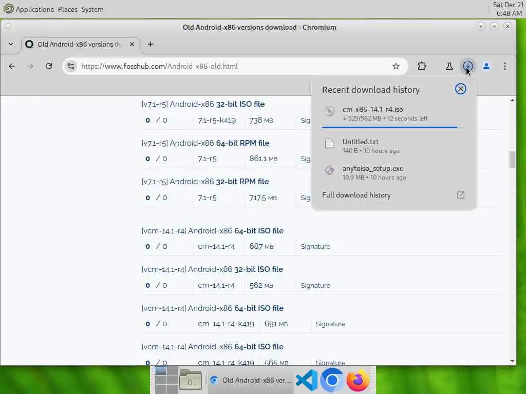Minimize the Chromium window
The height and width of the screenshot is (394, 526).
(x=481, y=26)
